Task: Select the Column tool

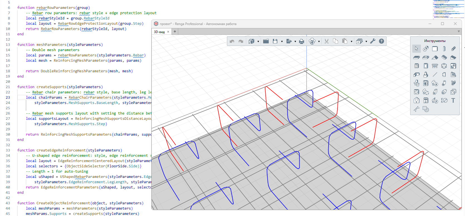Action: click(444, 49)
